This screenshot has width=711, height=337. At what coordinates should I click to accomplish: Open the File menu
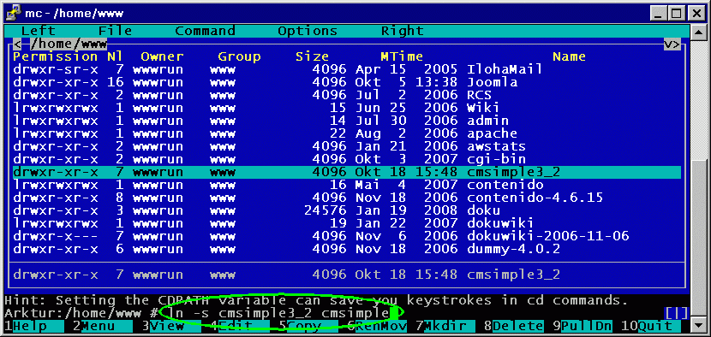coord(115,31)
